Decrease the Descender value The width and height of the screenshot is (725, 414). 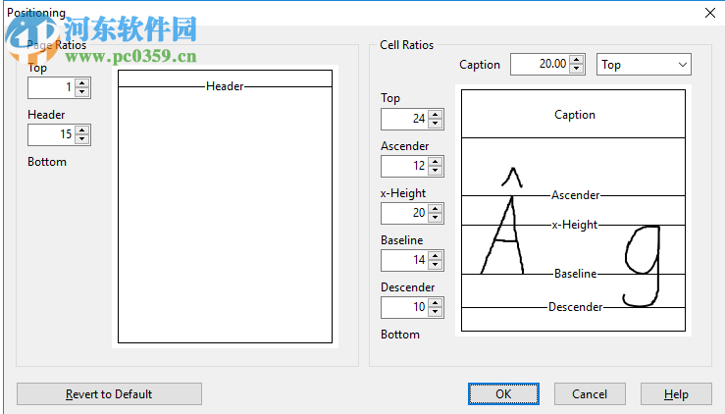click(435, 311)
